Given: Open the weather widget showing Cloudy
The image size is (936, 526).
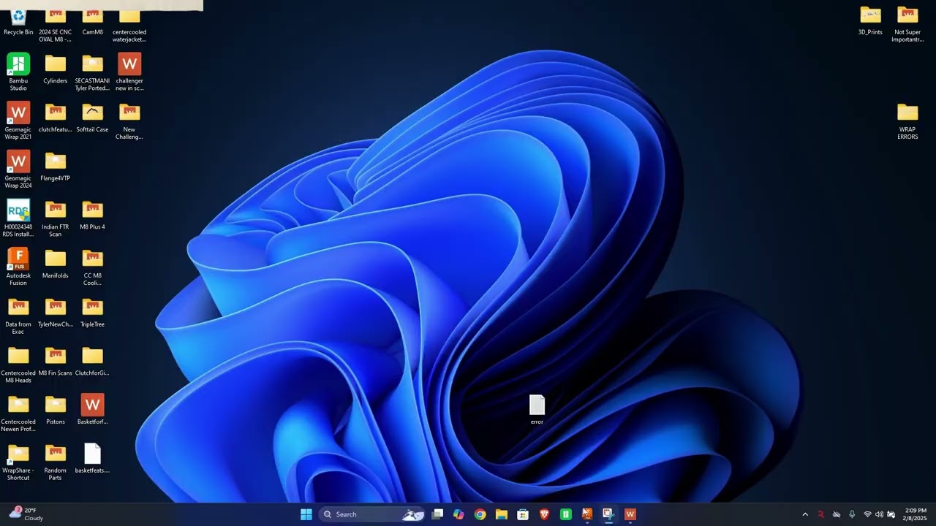Looking at the screenshot, I should pyautogui.click(x=26, y=514).
